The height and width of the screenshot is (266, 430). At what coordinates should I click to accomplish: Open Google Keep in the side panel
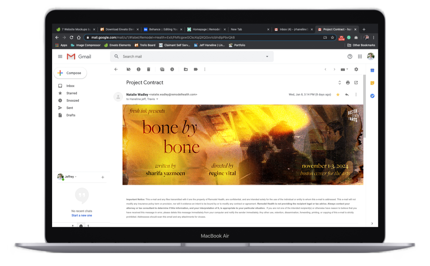(x=372, y=83)
